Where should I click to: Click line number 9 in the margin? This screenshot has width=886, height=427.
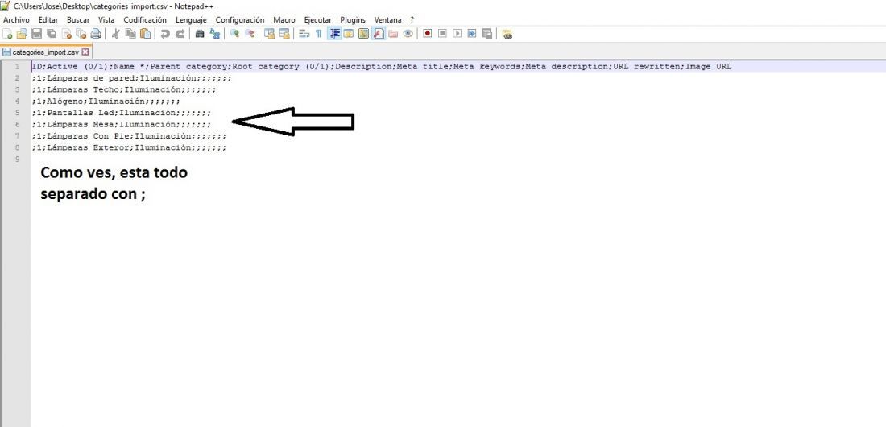point(18,160)
